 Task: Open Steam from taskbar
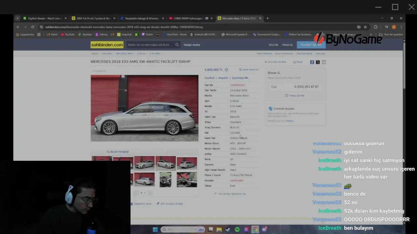click(x=228, y=229)
